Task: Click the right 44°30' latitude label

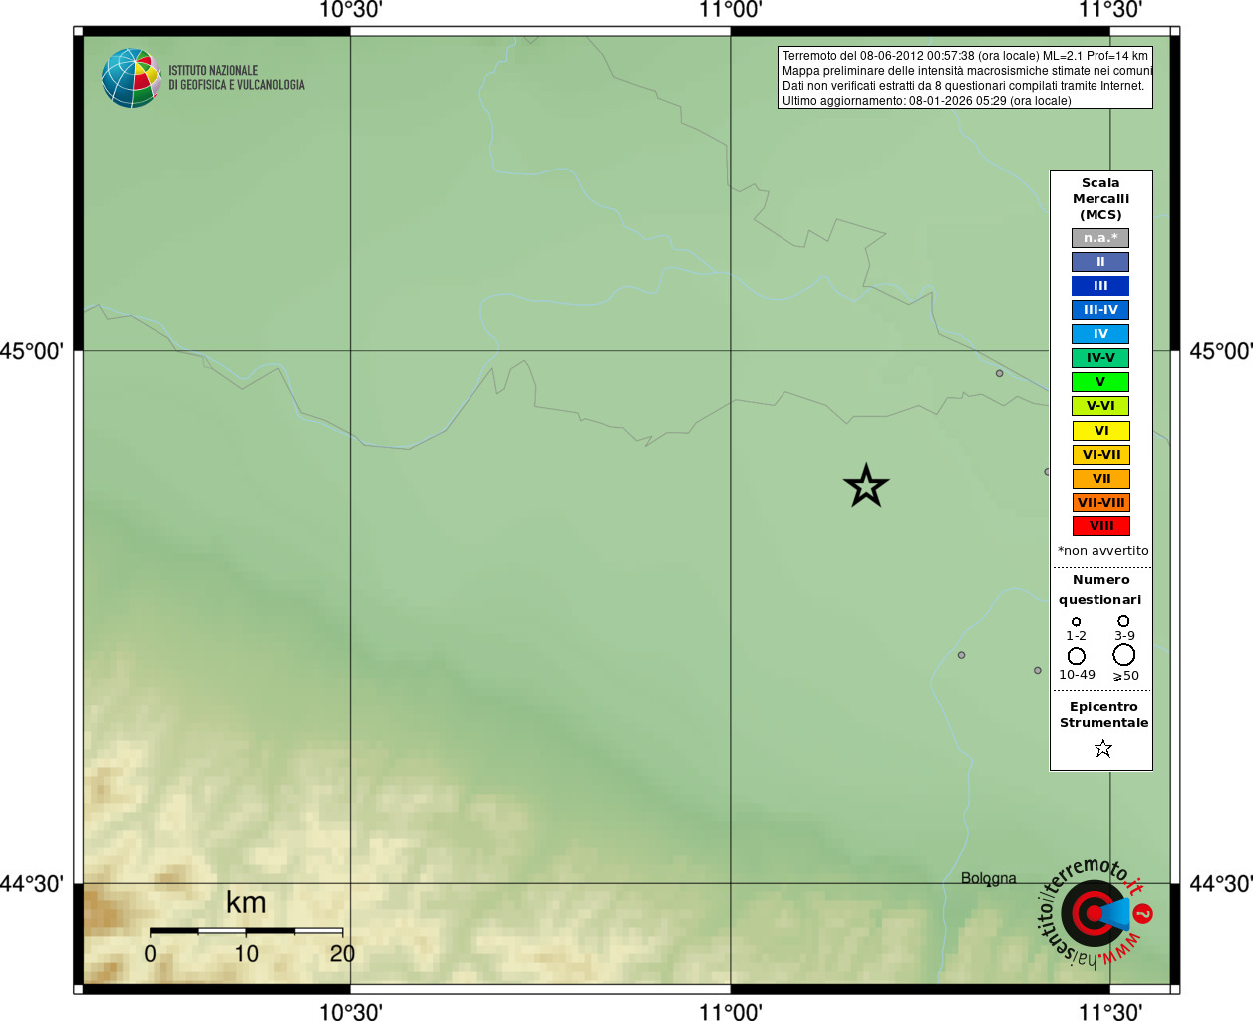Action: 1220,884
